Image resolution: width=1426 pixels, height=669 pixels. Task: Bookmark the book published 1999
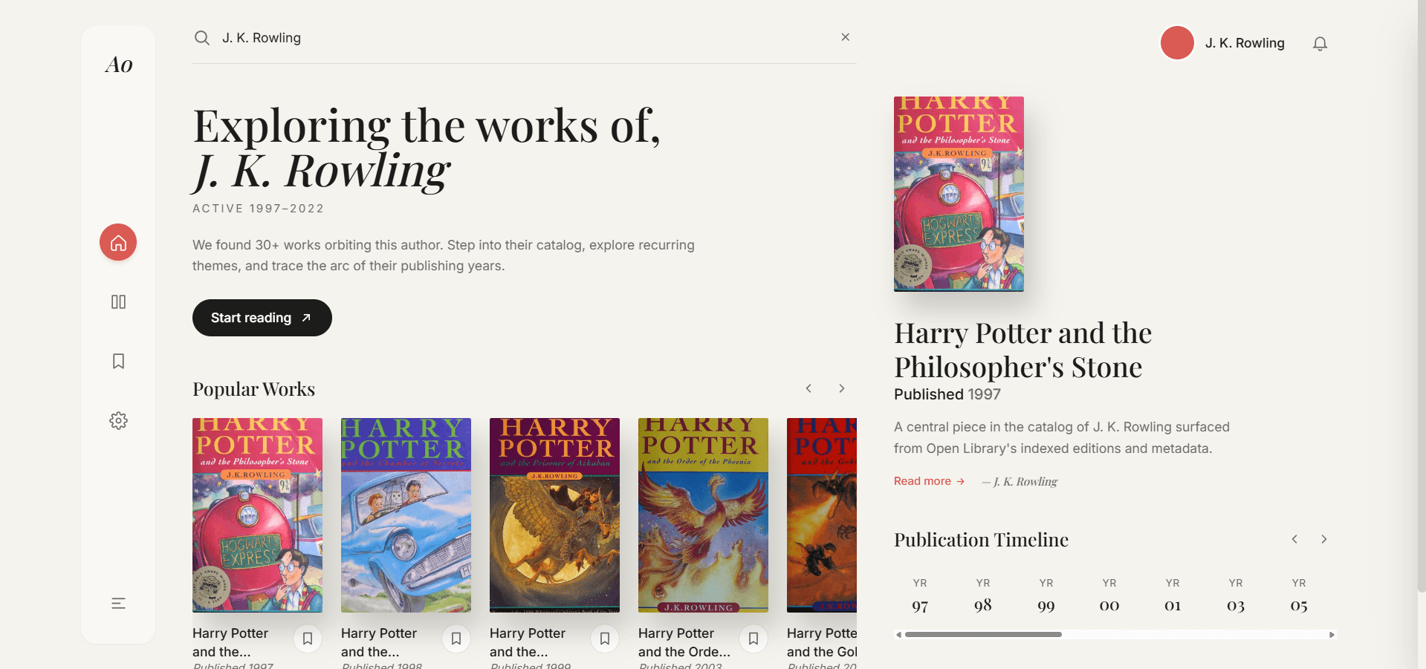click(605, 639)
